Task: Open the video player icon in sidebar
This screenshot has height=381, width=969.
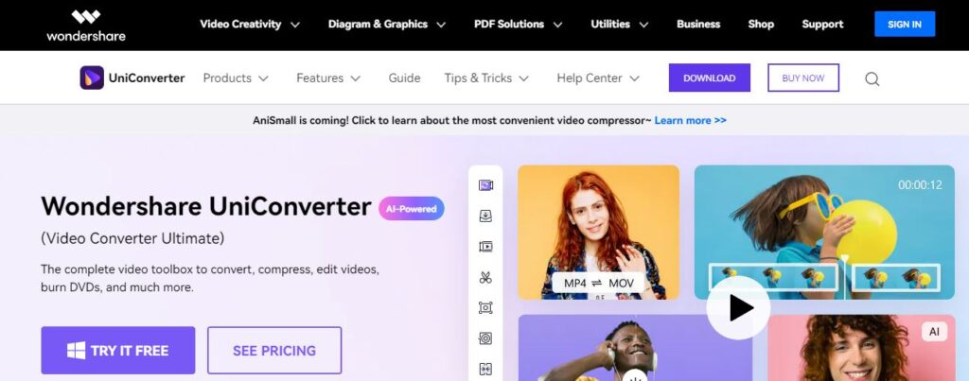Action: tap(485, 247)
